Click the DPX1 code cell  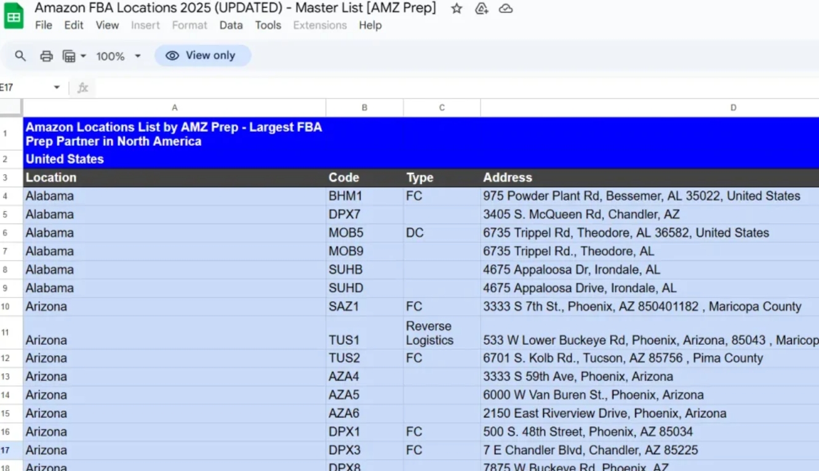coord(364,432)
